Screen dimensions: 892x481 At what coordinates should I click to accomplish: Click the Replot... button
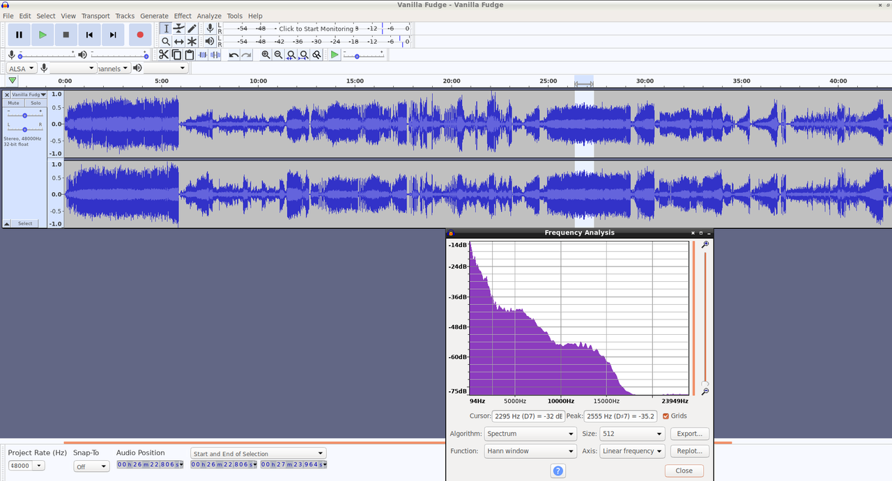click(690, 451)
